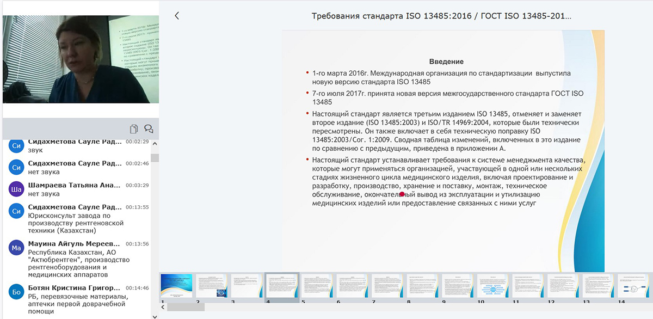Screen dimensions: 653x319
Task: Select the currently active slide 4 thumbnail
Action: [x=281, y=286]
